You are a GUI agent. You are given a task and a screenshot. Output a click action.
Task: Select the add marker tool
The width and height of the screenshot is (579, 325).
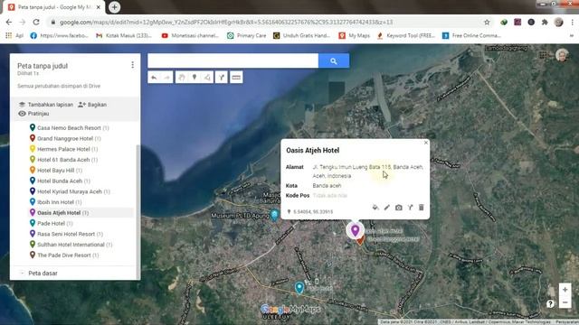click(195, 78)
